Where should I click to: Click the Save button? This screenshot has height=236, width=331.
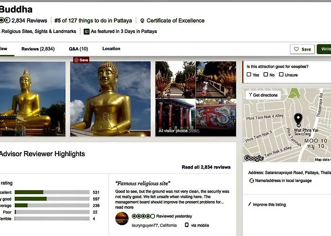[x=302, y=49]
